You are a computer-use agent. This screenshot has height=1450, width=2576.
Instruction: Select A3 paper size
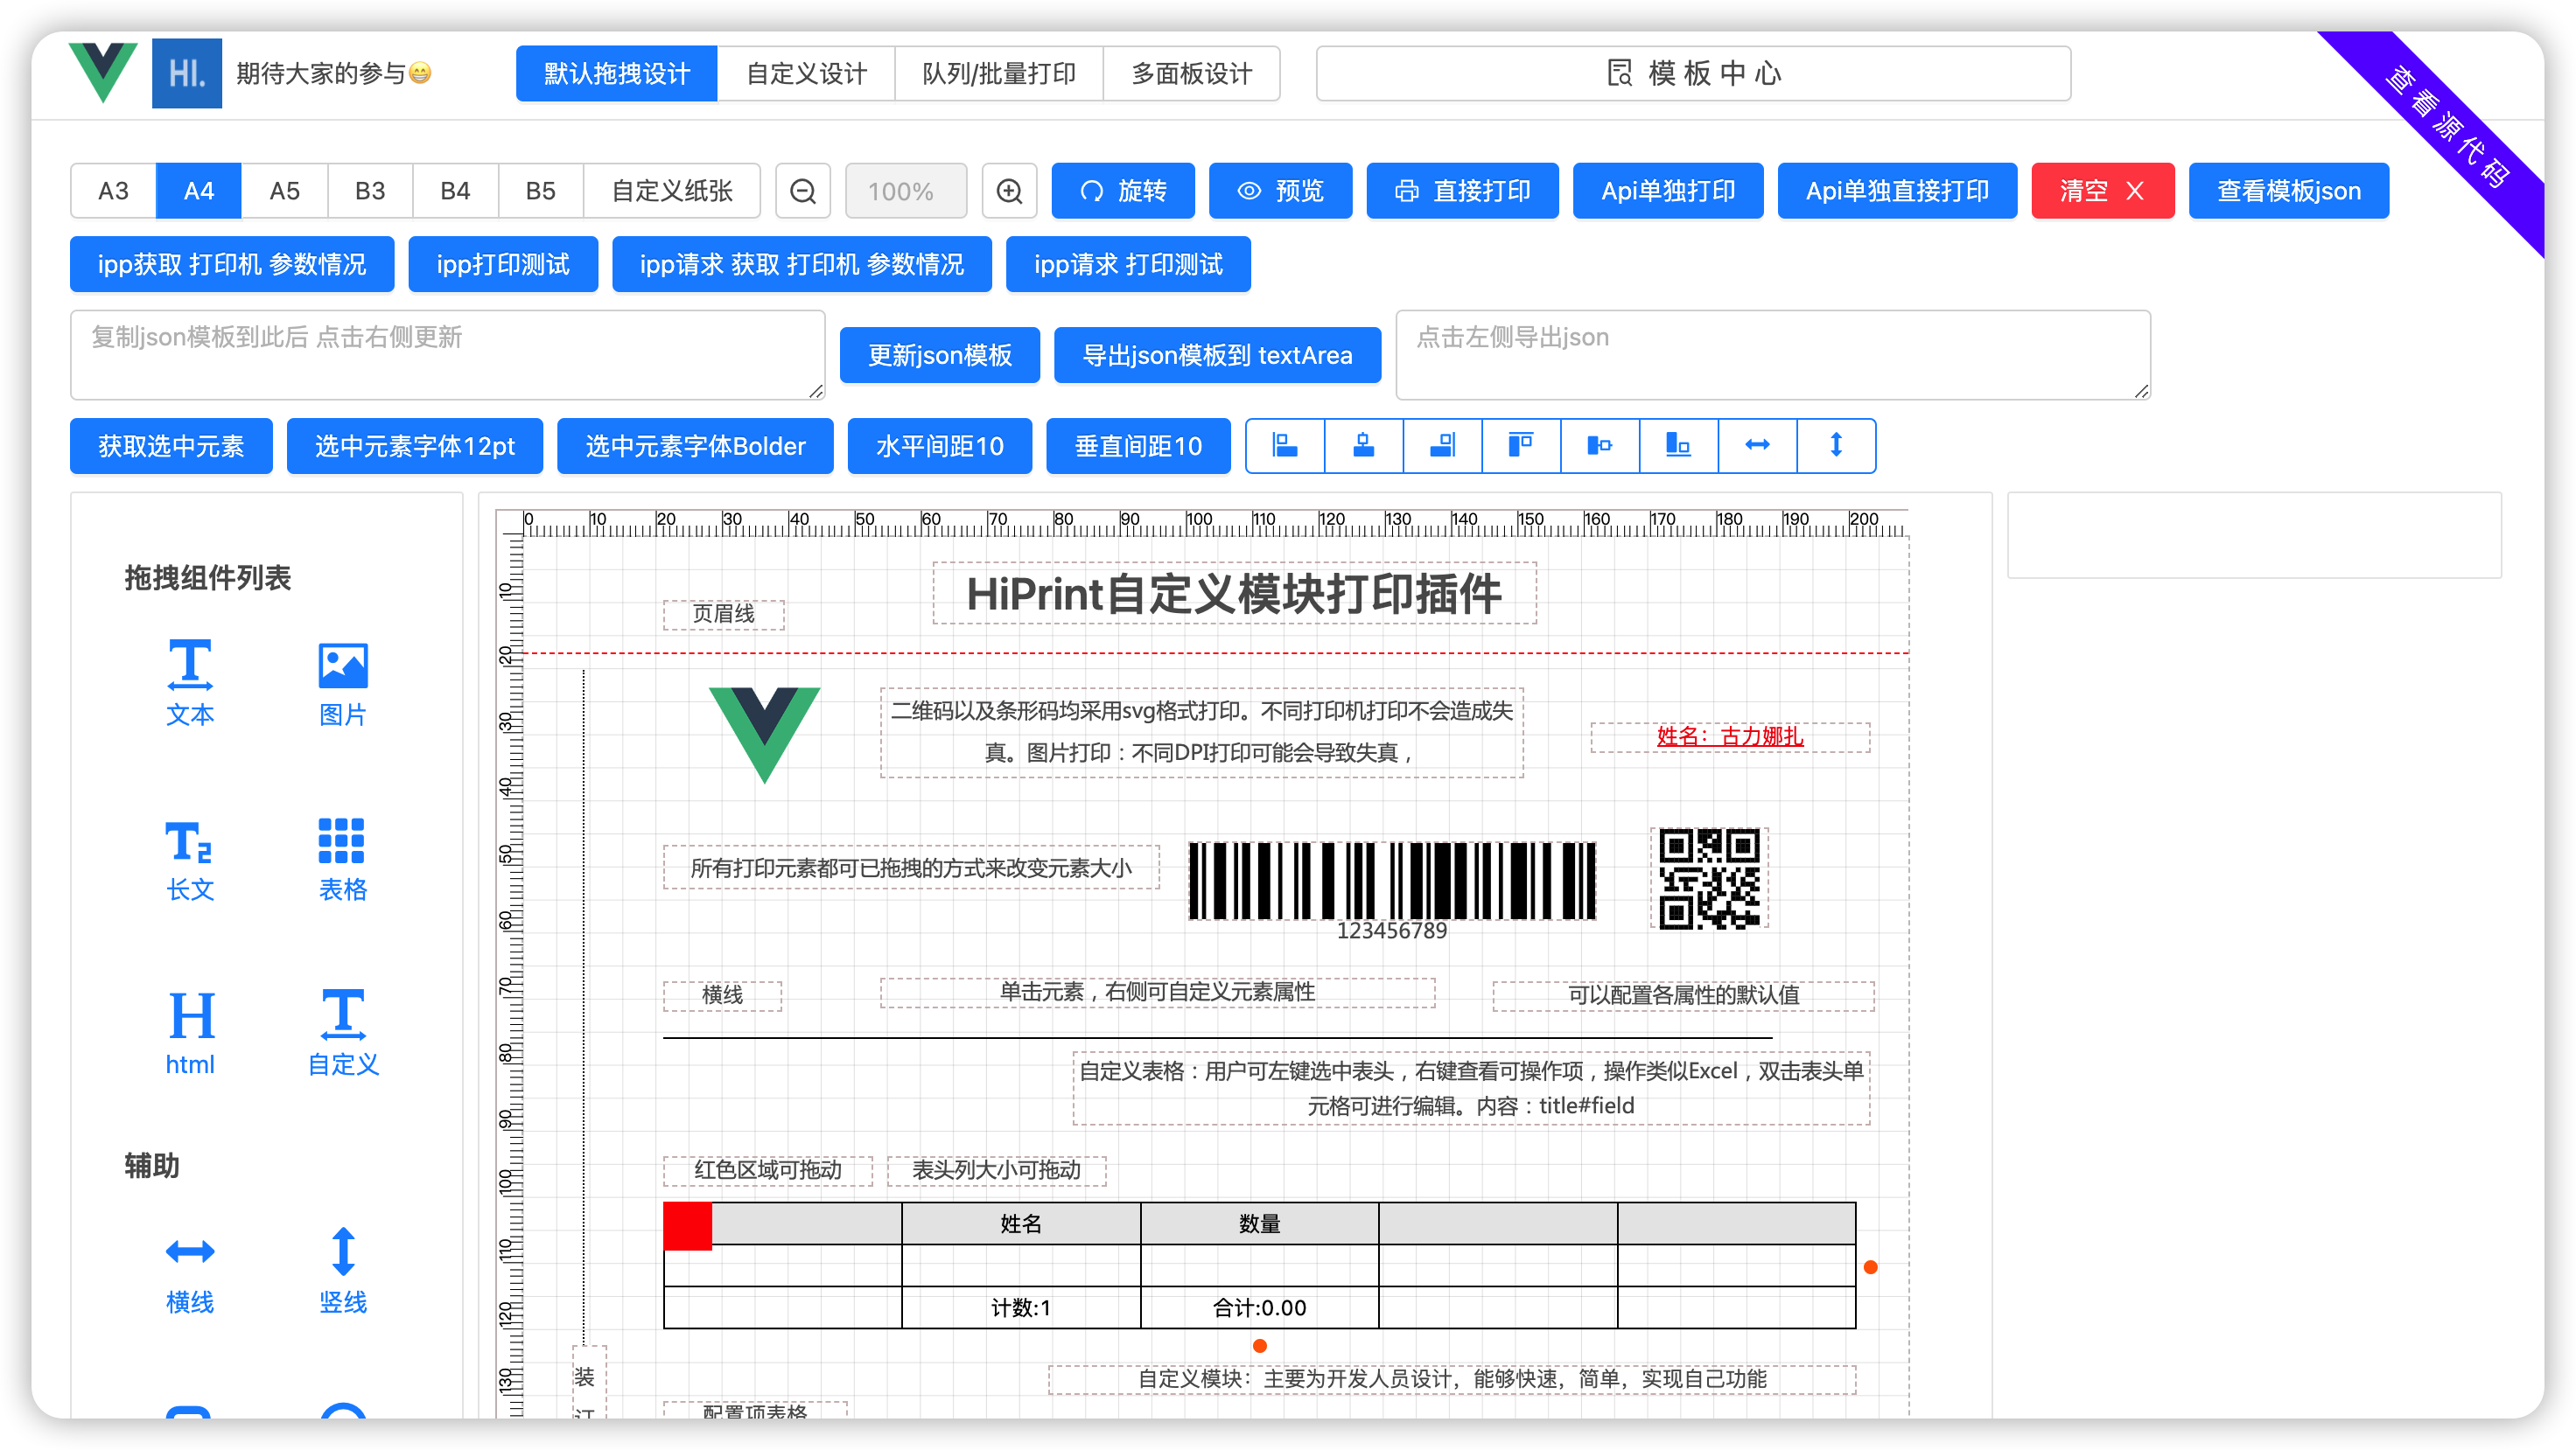[x=113, y=191]
